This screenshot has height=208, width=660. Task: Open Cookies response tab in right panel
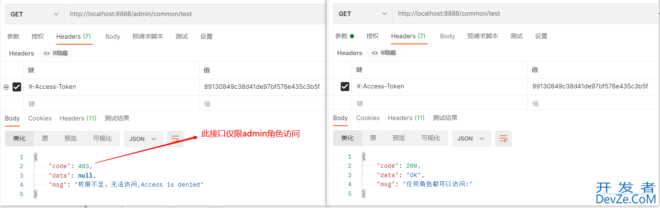(368, 118)
